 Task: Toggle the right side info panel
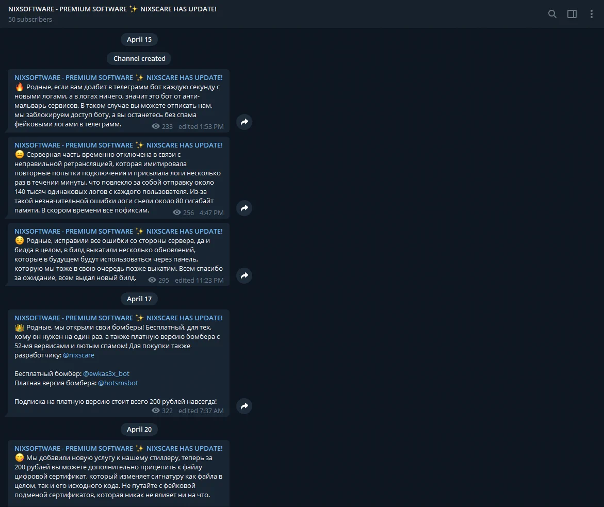pos(572,14)
